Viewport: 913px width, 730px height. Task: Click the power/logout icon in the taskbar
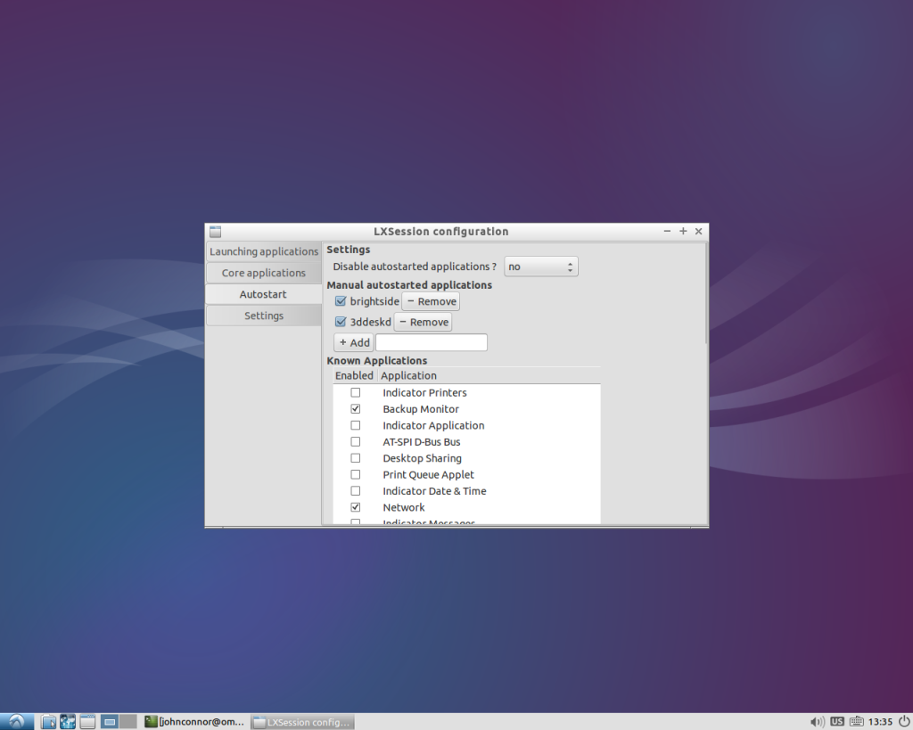(x=903, y=721)
